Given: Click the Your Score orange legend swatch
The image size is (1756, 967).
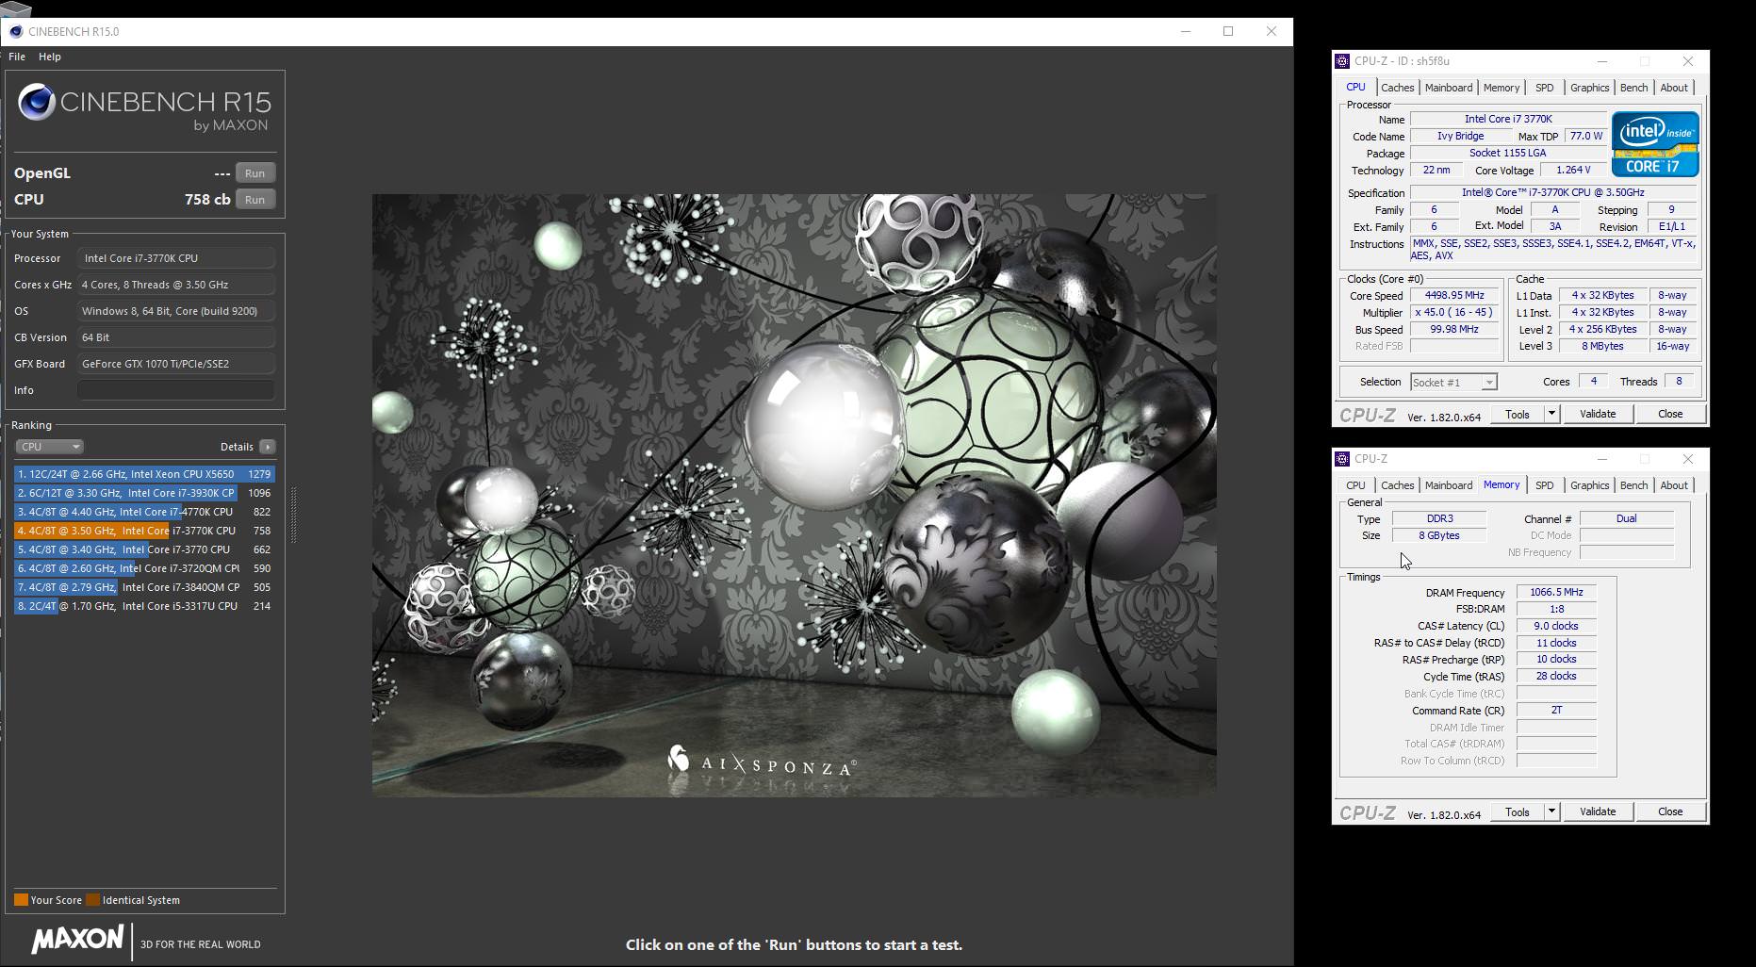Looking at the screenshot, I should [21, 900].
